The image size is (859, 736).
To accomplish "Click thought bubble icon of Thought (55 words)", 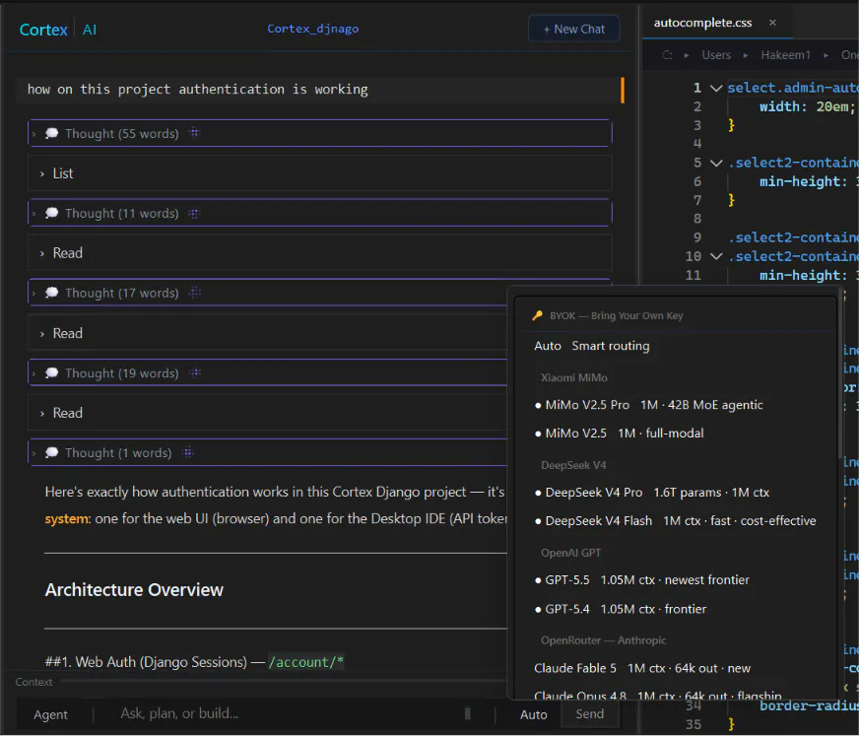I will pyautogui.click(x=51, y=133).
